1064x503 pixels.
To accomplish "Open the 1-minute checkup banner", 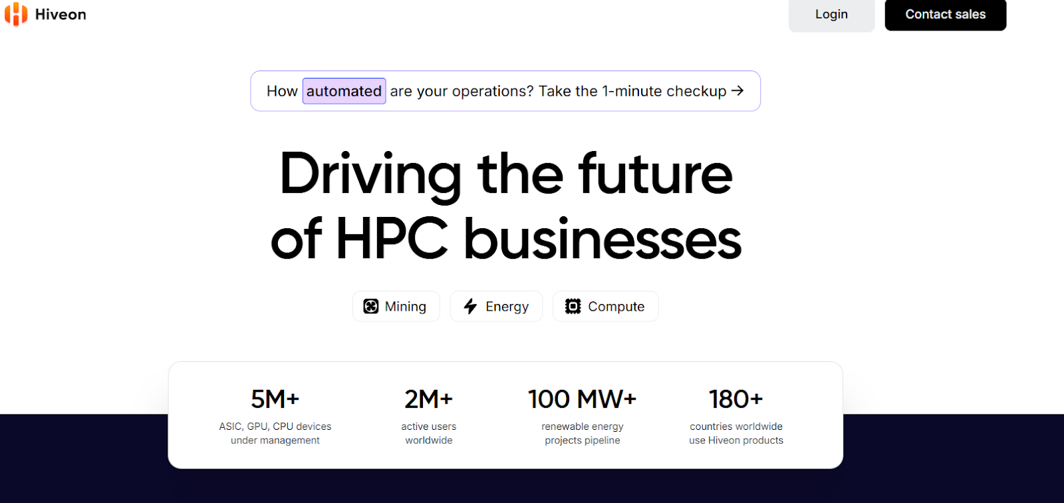I will click(x=505, y=91).
